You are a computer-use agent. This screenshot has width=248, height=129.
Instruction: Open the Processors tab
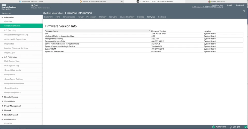91,17
